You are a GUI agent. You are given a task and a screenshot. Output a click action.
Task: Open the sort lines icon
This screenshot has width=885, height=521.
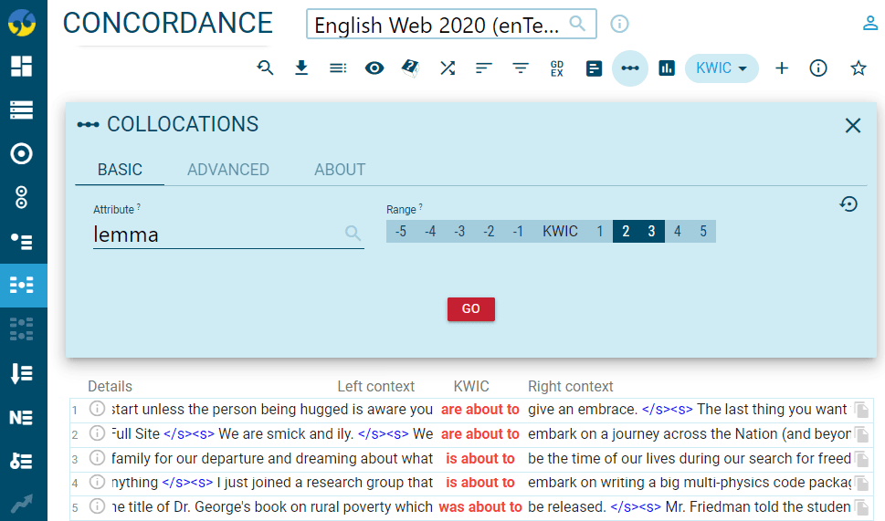tap(484, 68)
